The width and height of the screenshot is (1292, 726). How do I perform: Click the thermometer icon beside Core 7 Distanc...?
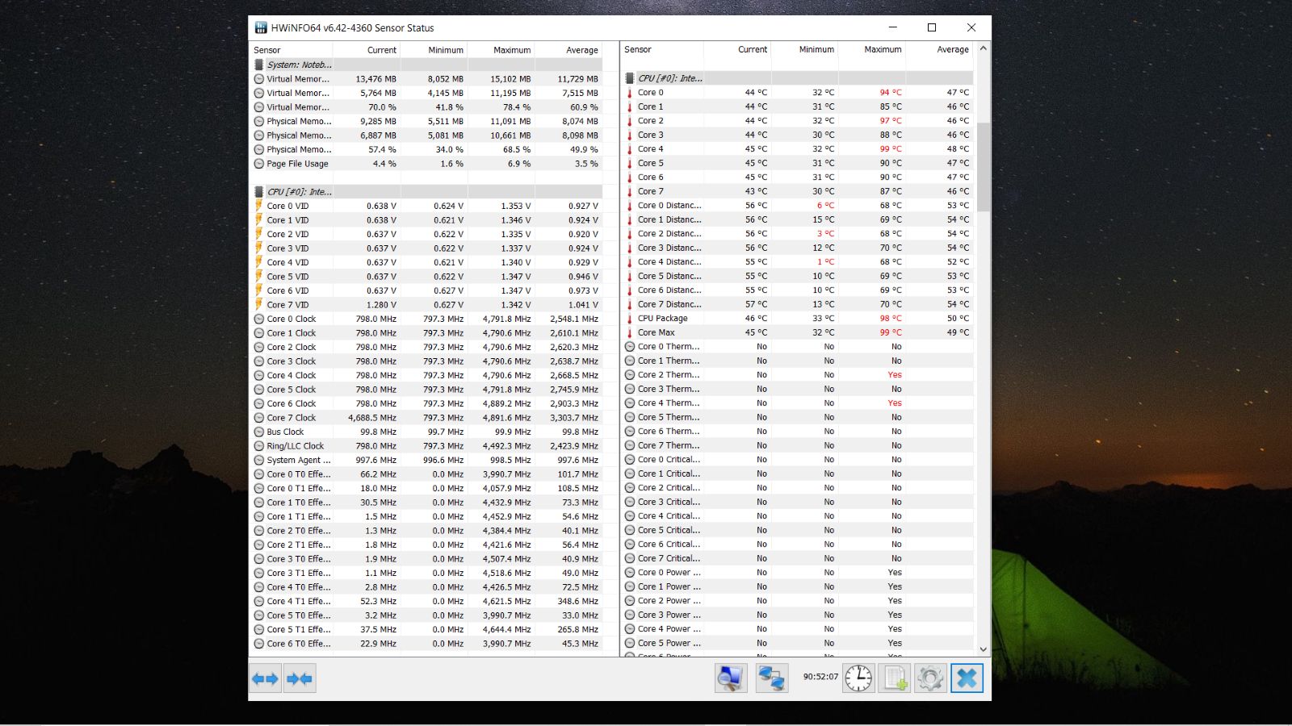pos(630,304)
